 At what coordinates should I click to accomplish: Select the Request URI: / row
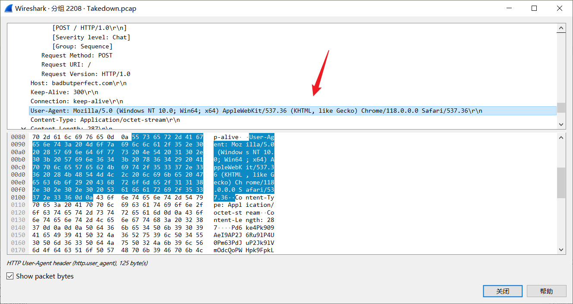(x=66, y=64)
